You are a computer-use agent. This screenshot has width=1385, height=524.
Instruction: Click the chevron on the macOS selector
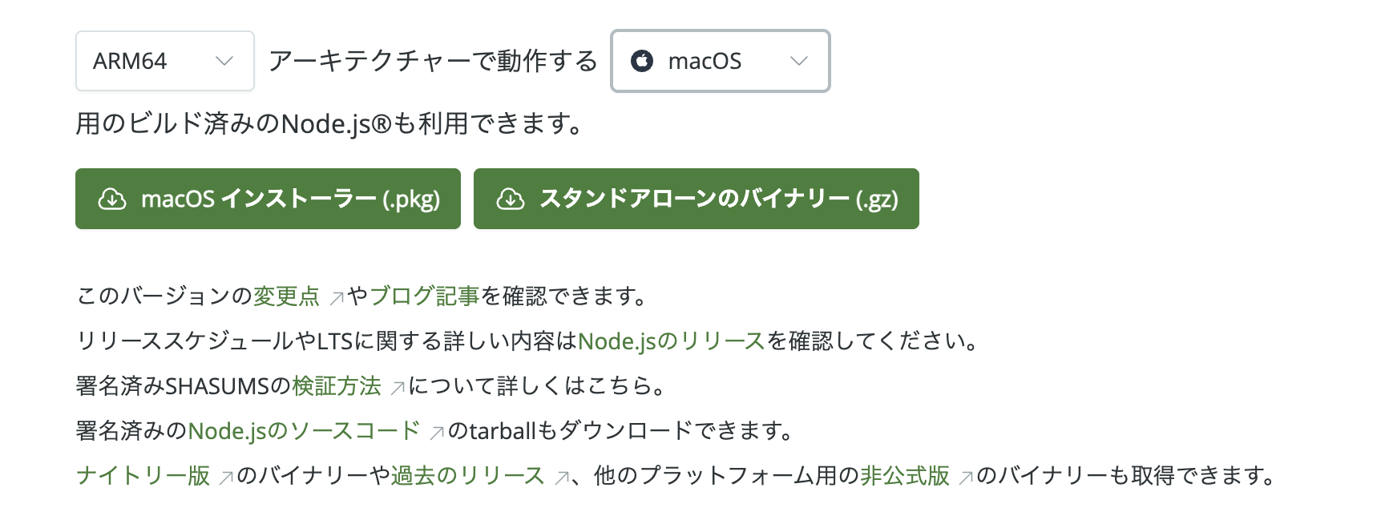point(797,61)
